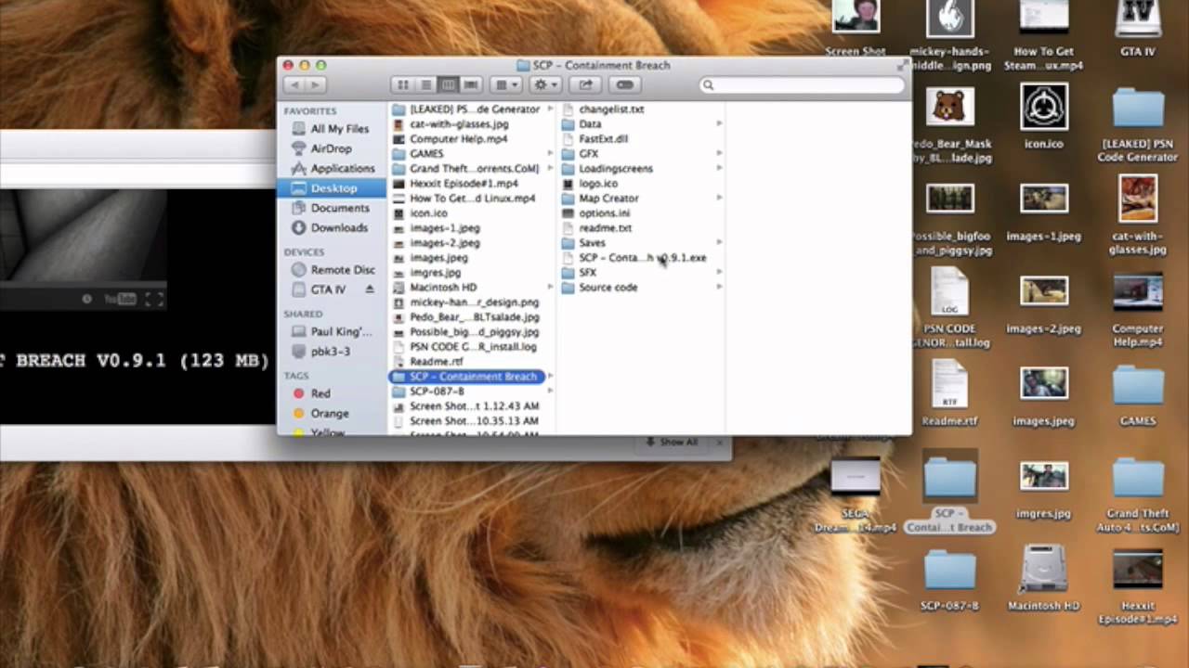
Task: Click Show All in background window
Action: point(672,443)
